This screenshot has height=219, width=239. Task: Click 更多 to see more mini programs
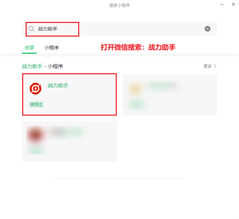pyautogui.click(x=208, y=66)
